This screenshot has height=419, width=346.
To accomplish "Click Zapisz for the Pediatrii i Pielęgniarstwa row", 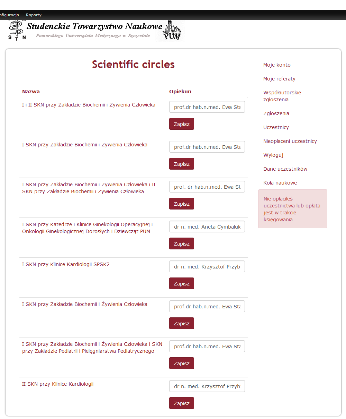I will click(182, 363).
